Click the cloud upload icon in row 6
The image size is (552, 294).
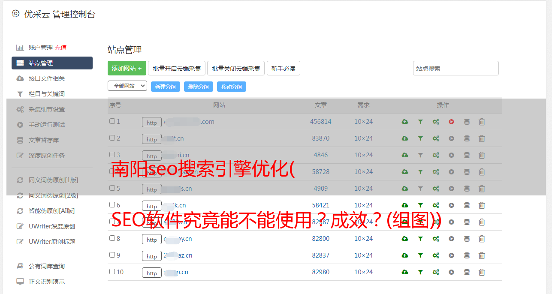[405, 205]
